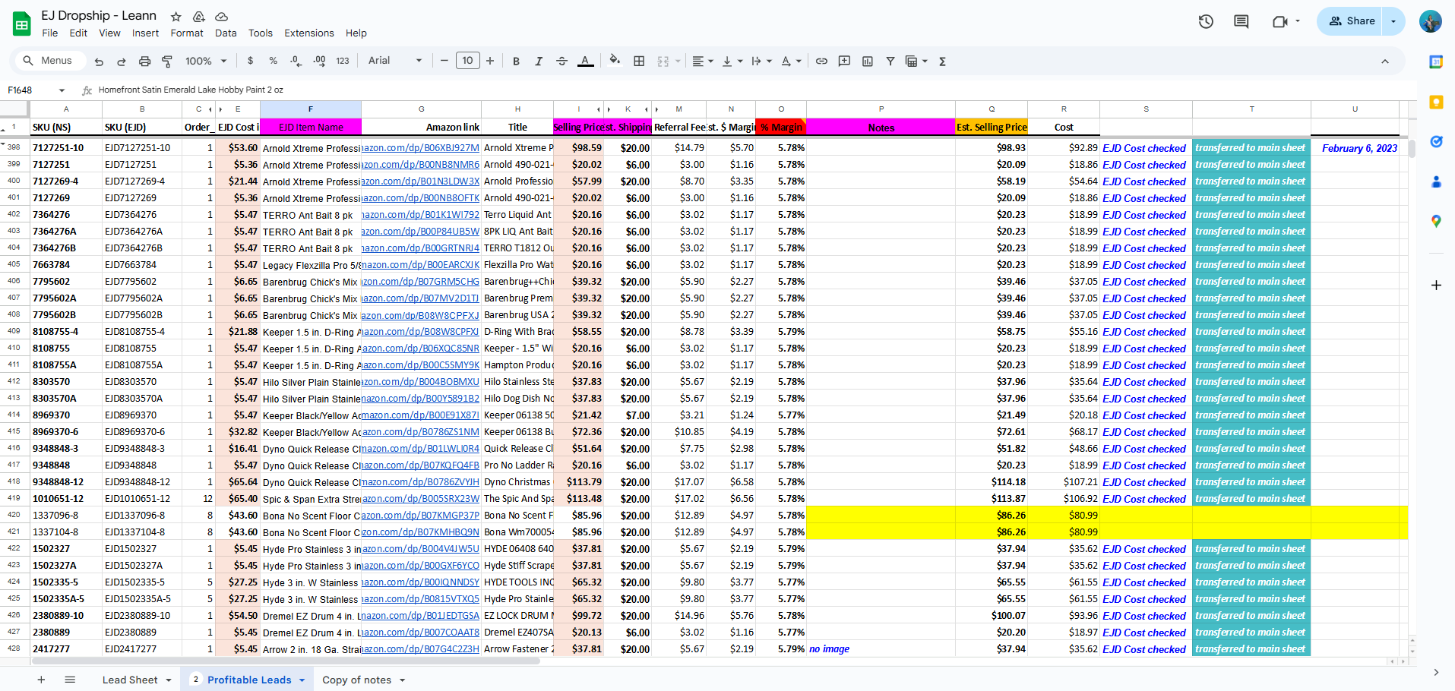This screenshot has width=1455, height=691.
Task: Redo the last action
Action: tap(122, 62)
